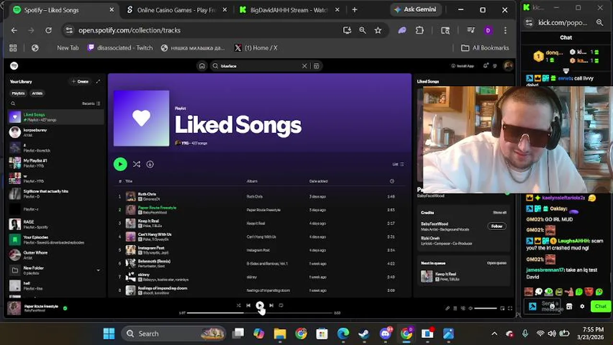Click Follow button for BabyFaceWood
Image resolution: width=613 pixels, height=345 pixels.
(x=497, y=226)
